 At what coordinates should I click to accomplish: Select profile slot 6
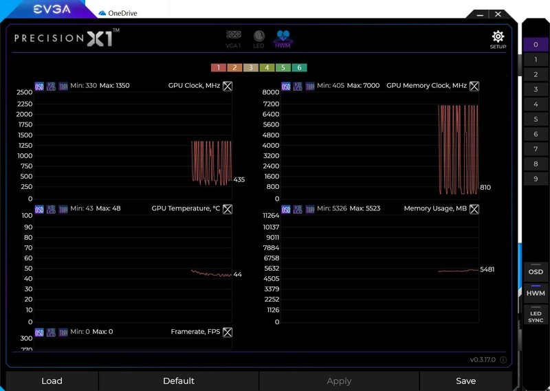[536, 134]
